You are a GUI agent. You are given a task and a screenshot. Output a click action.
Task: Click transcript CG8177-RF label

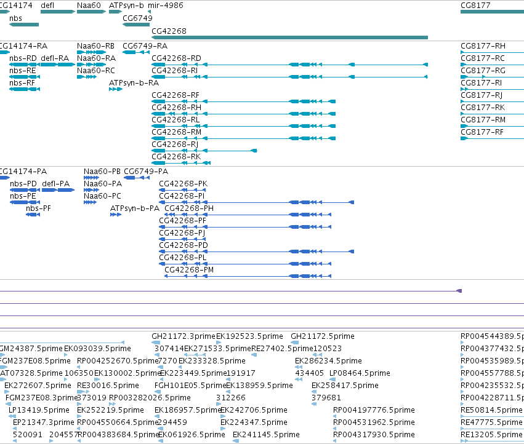482,132
